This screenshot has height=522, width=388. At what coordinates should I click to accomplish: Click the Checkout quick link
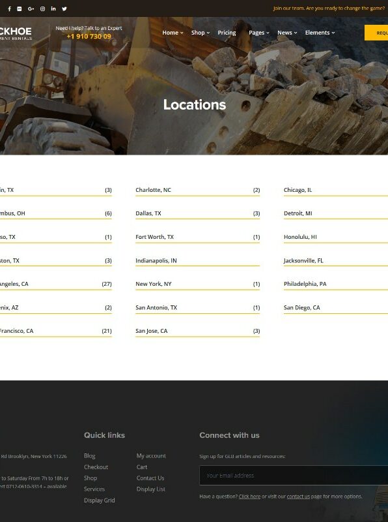pos(96,467)
